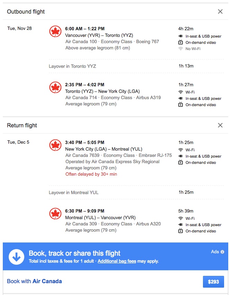Click Air Canada logo for New York–Montreal flight
Image resolution: width=230 pixels, height=295 pixels.
(55, 145)
